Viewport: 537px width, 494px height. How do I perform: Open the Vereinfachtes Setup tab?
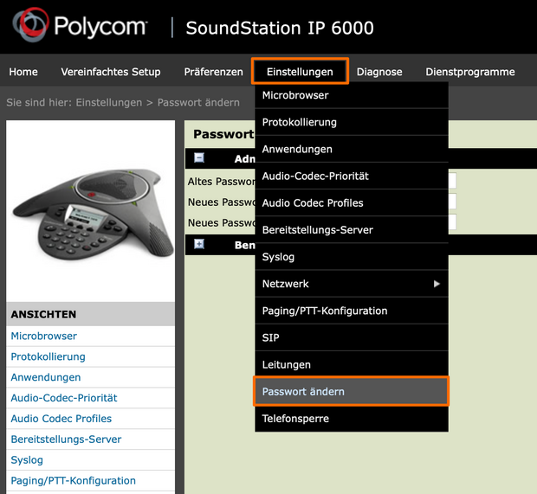click(111, 72)
